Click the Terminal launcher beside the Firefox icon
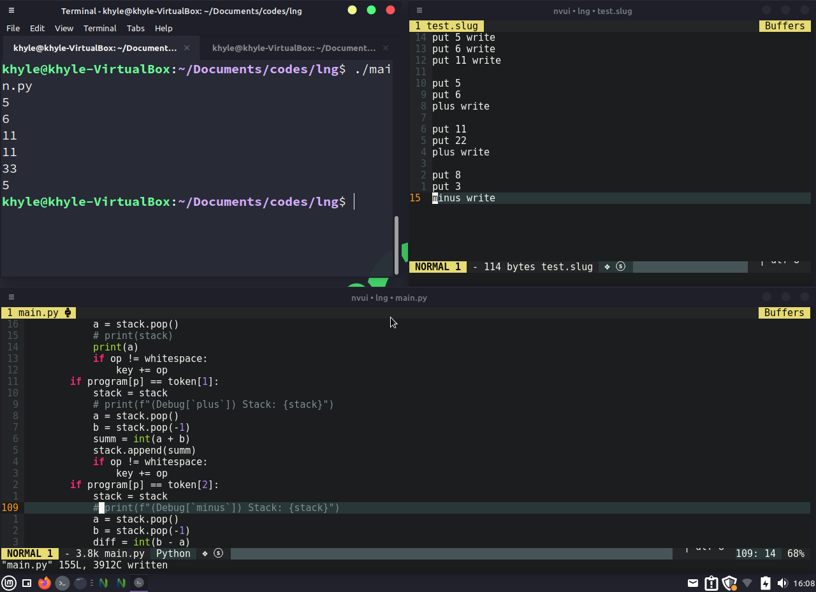Viewport: 816px width, 592px height. (x=62, y=582)
